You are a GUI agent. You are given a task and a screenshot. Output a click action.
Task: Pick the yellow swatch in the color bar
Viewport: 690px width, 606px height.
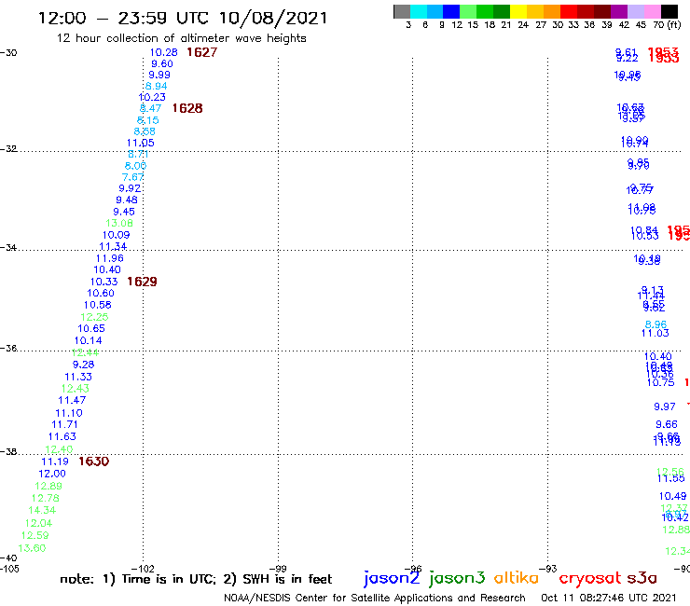pyautogui.click(x=518, y=11)
